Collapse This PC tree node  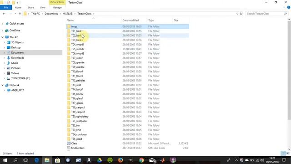pyautogui.click(x=2, y=37)
